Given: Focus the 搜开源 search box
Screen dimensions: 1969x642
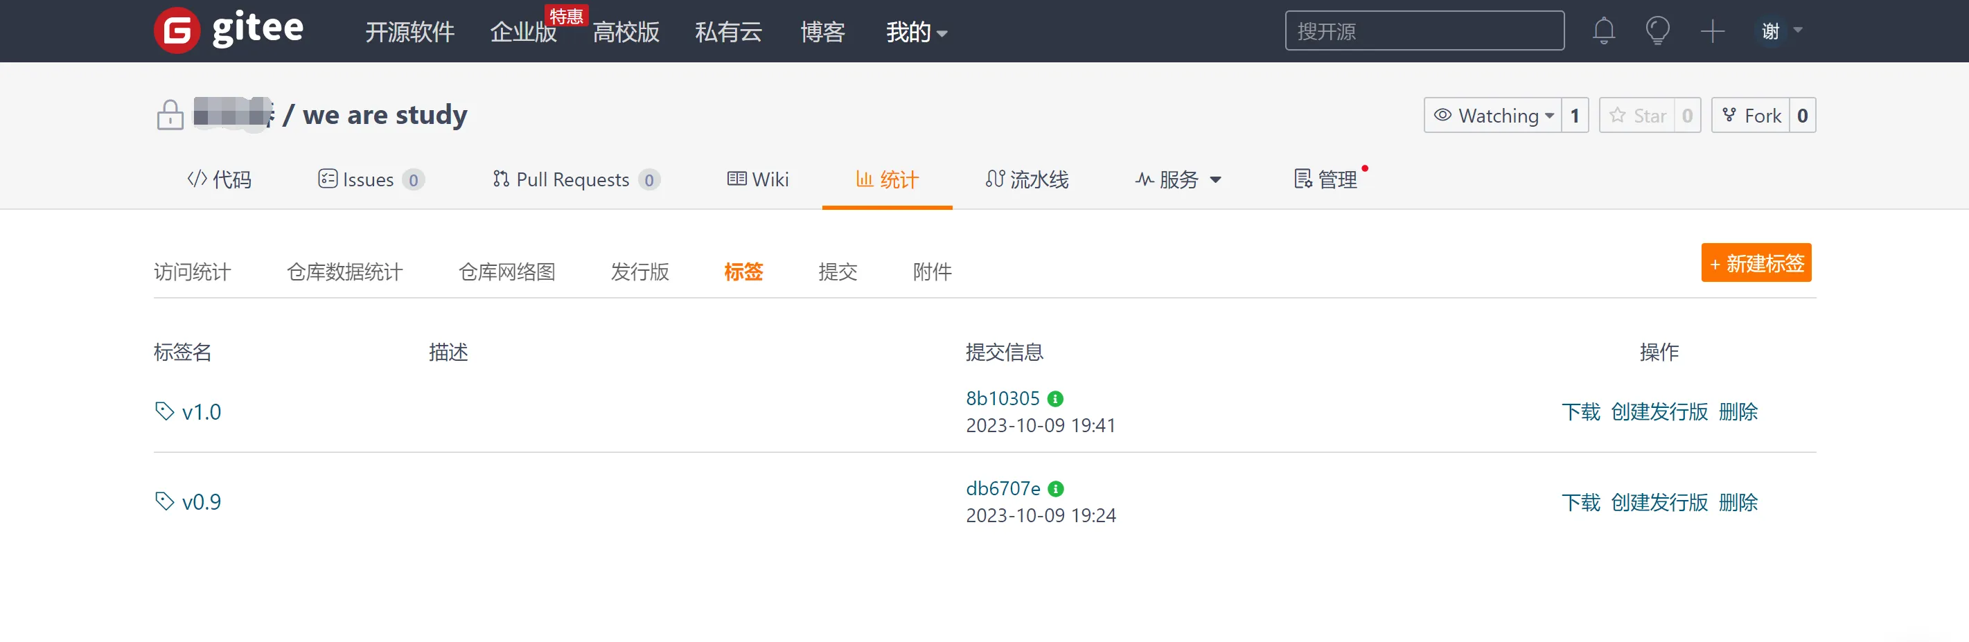Looking at the screenshot, I should [1423, 31].
